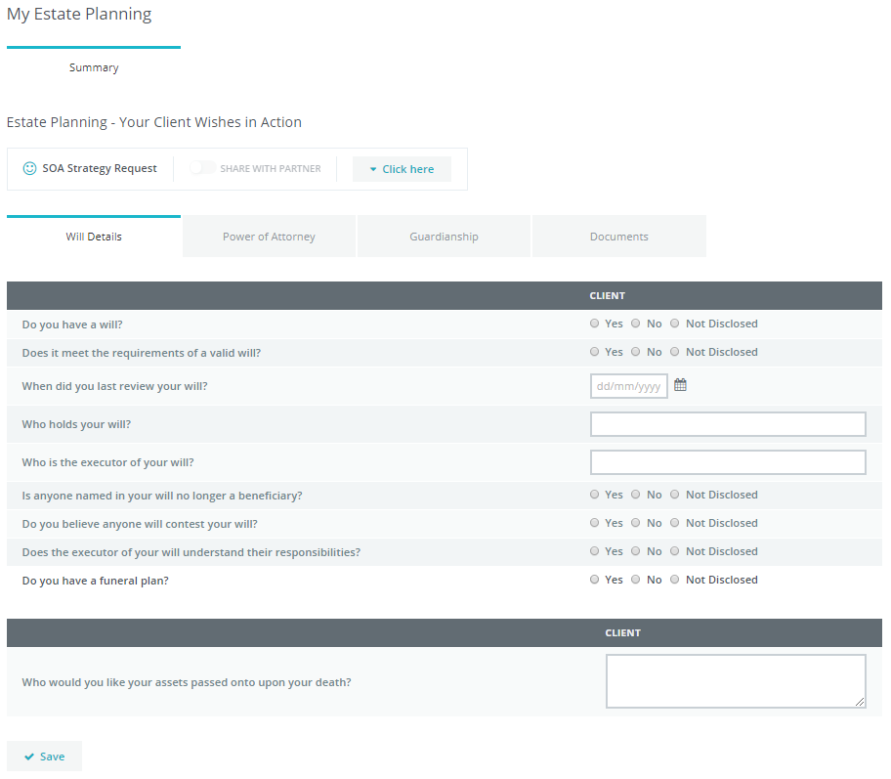Click the assets passed onto text area

click(x=735, y=680)
